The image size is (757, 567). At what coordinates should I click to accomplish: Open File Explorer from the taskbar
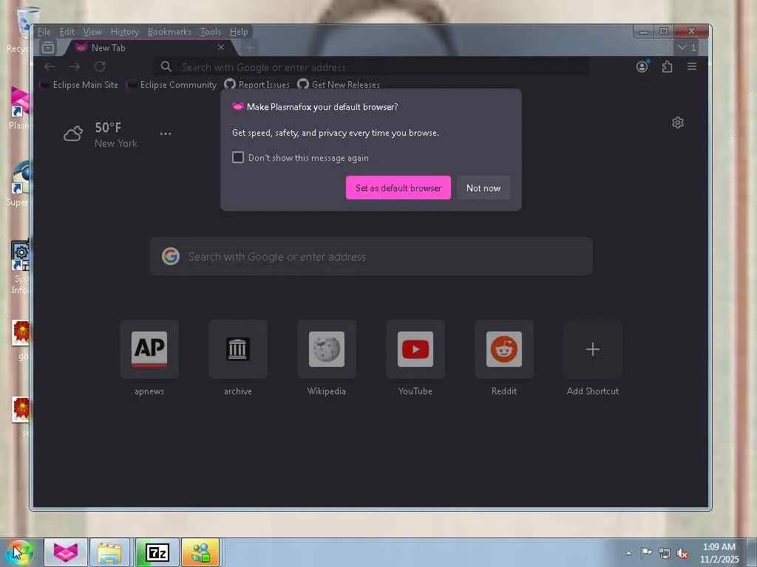(109, 552)
